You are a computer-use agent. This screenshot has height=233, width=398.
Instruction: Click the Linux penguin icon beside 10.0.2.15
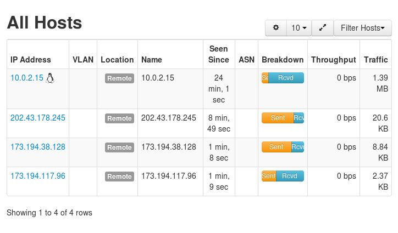tap(51, 78)
